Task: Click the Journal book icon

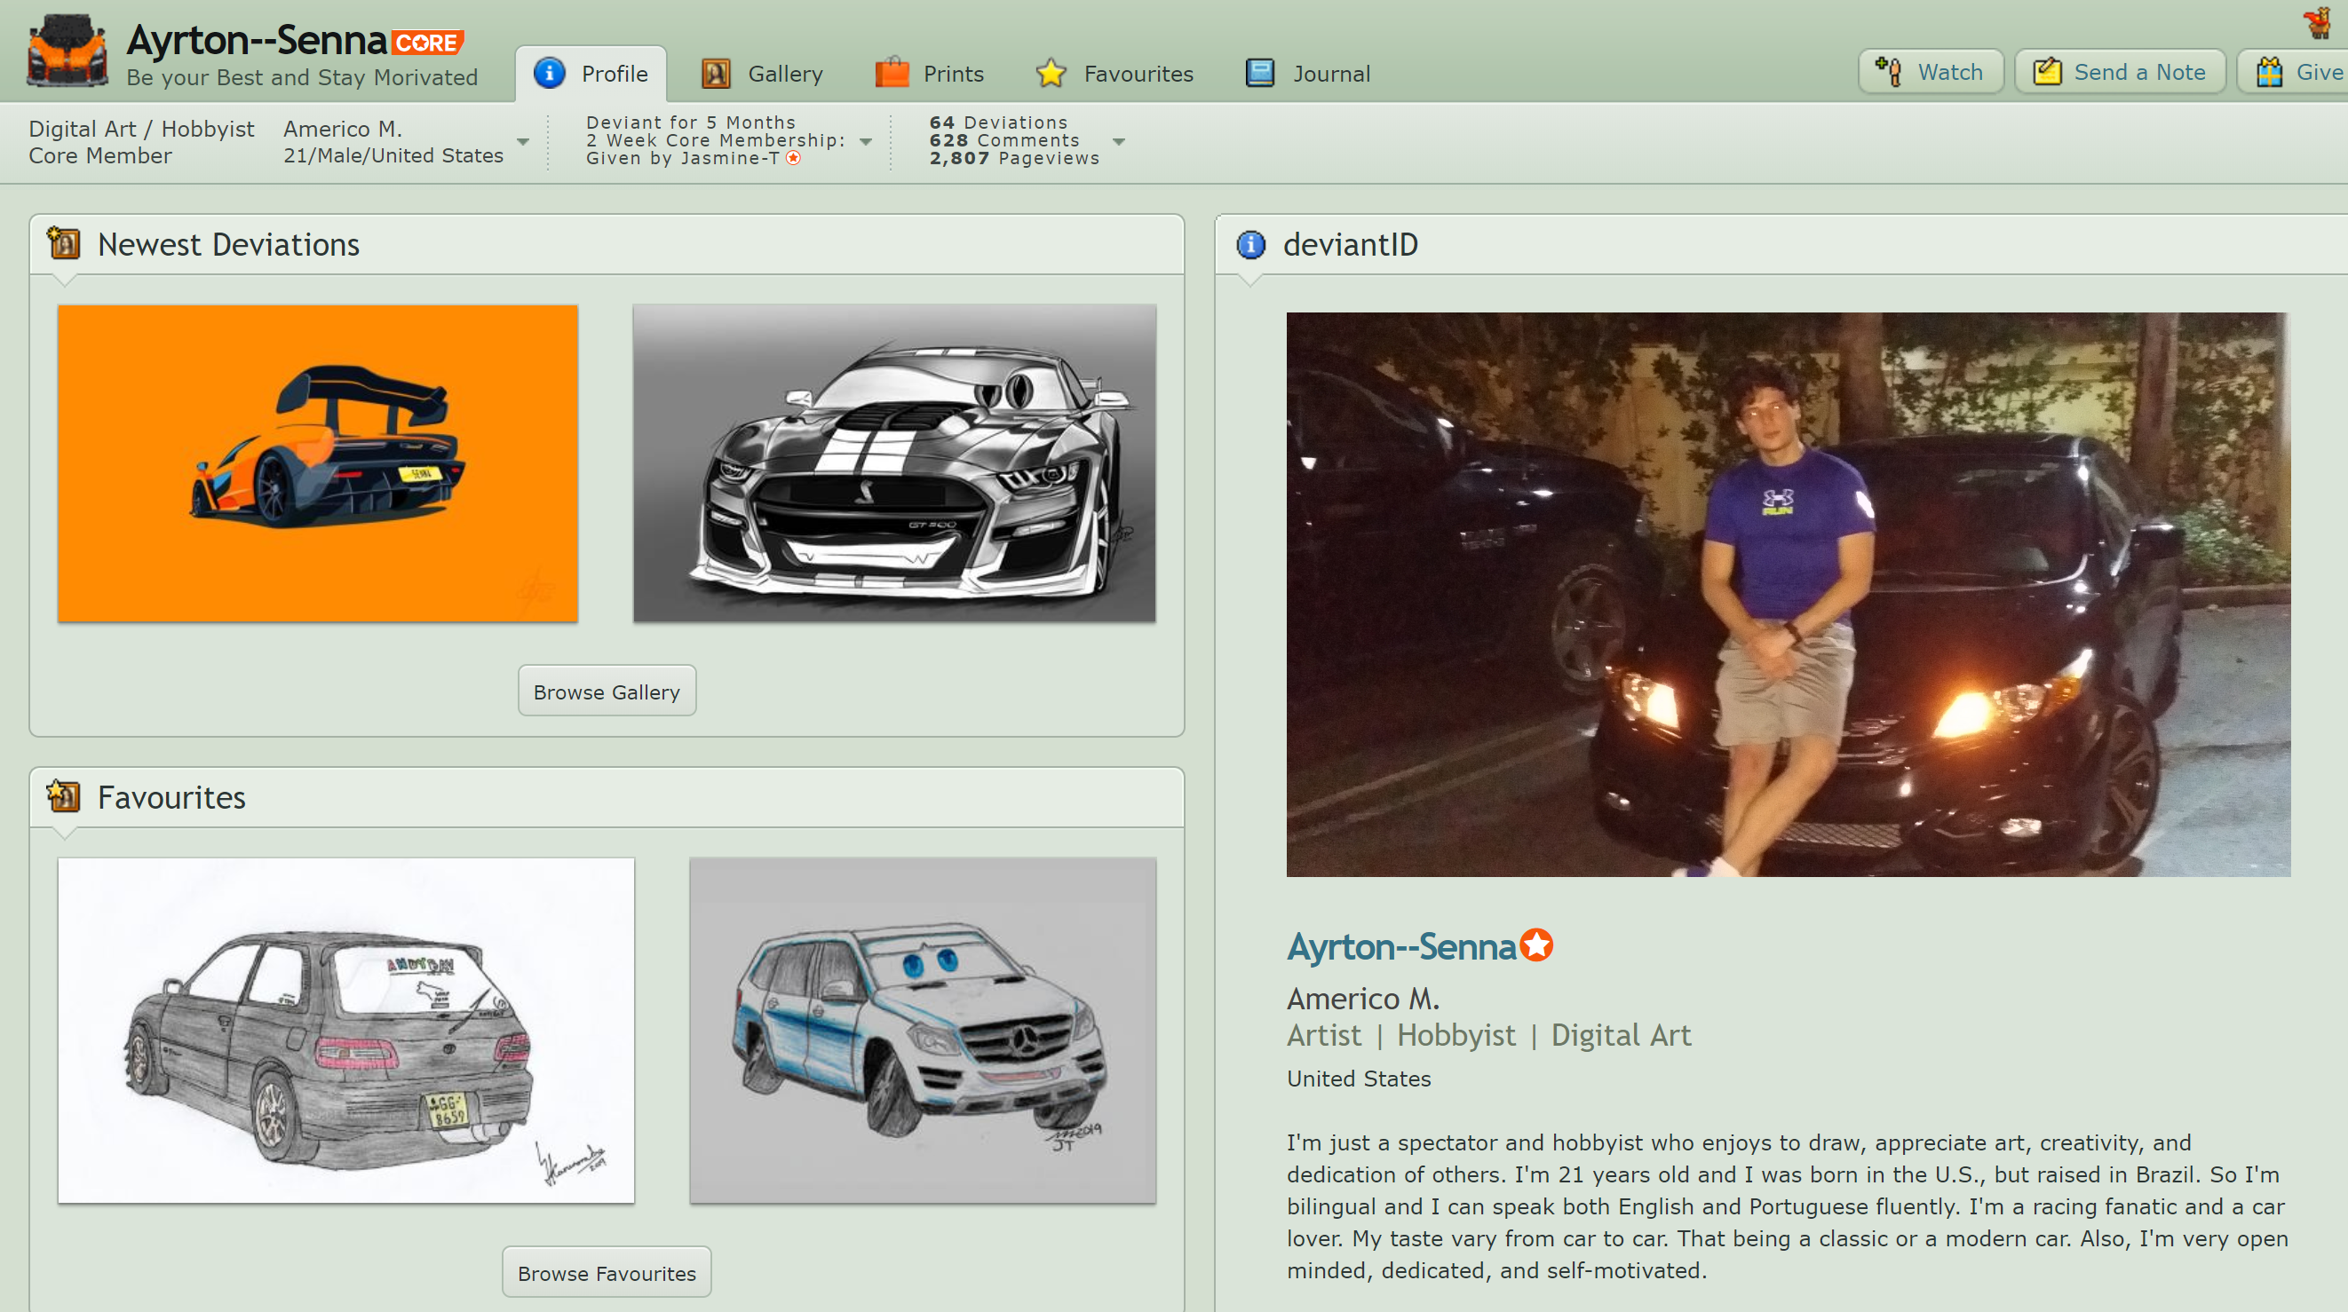Action: point(1261,73)
